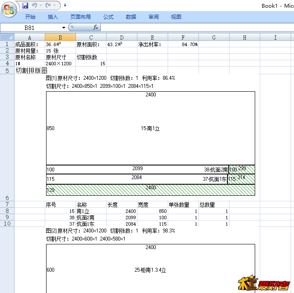Click the 序号 header cell in row 7
294x293 pixels.
tap(60, 204)
